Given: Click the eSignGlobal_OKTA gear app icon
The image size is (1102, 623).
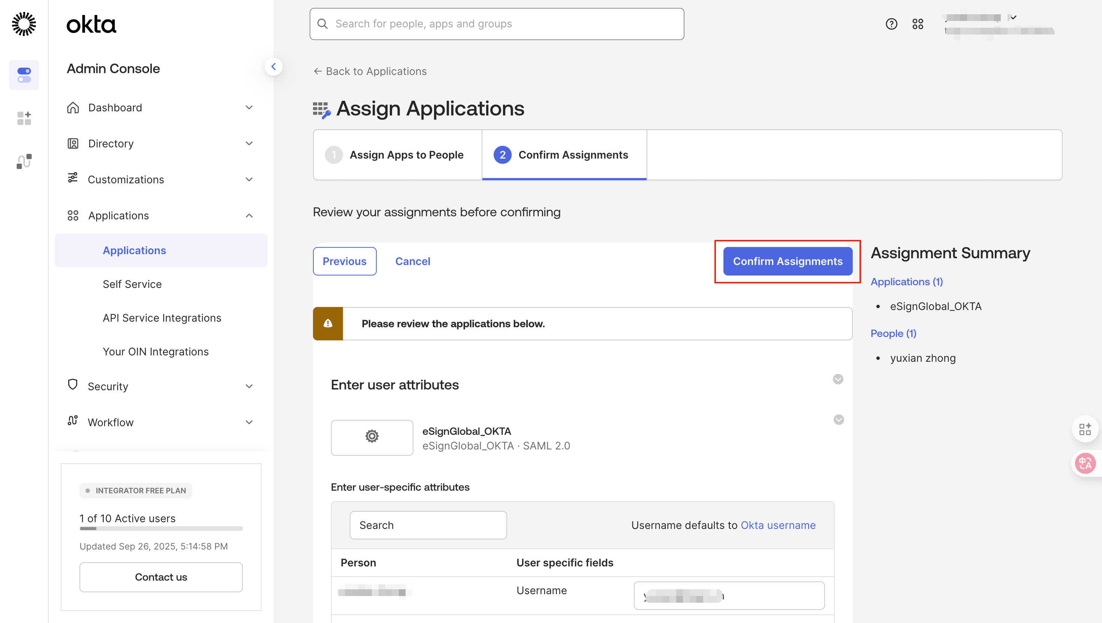Looking at the screenshot, I should click(372, 437).
